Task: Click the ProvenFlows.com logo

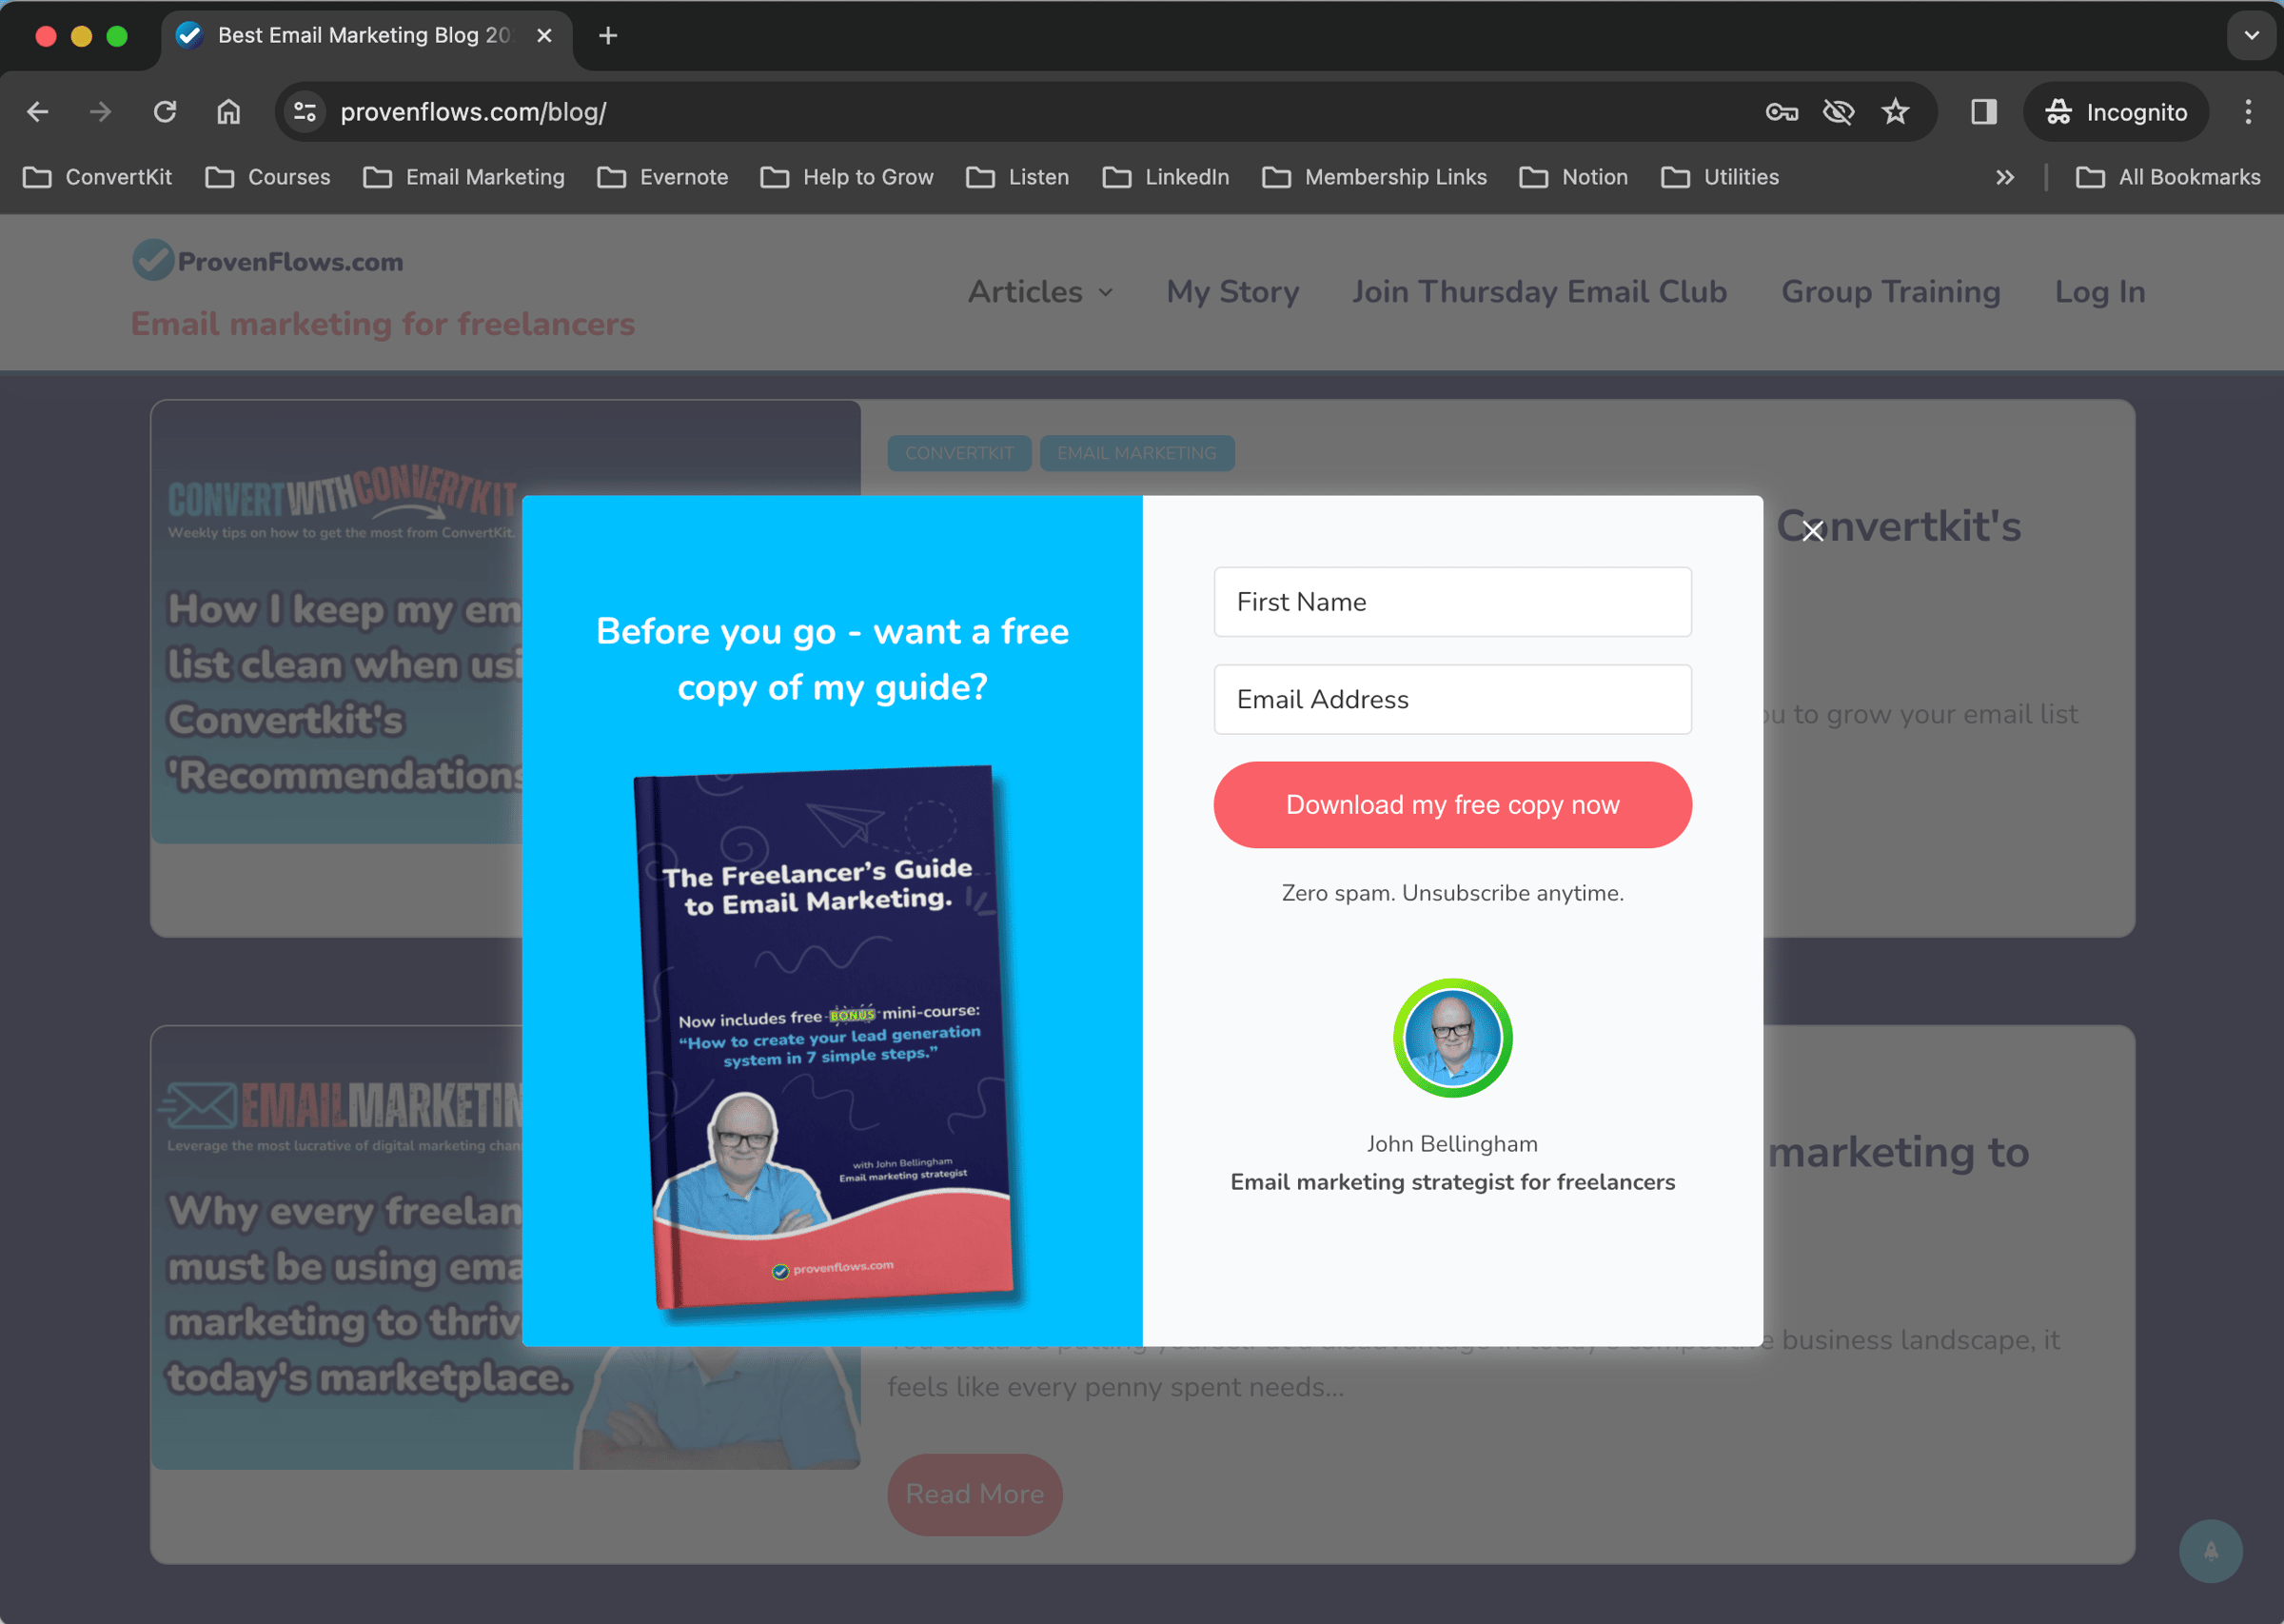Action: tap(267, 260)
